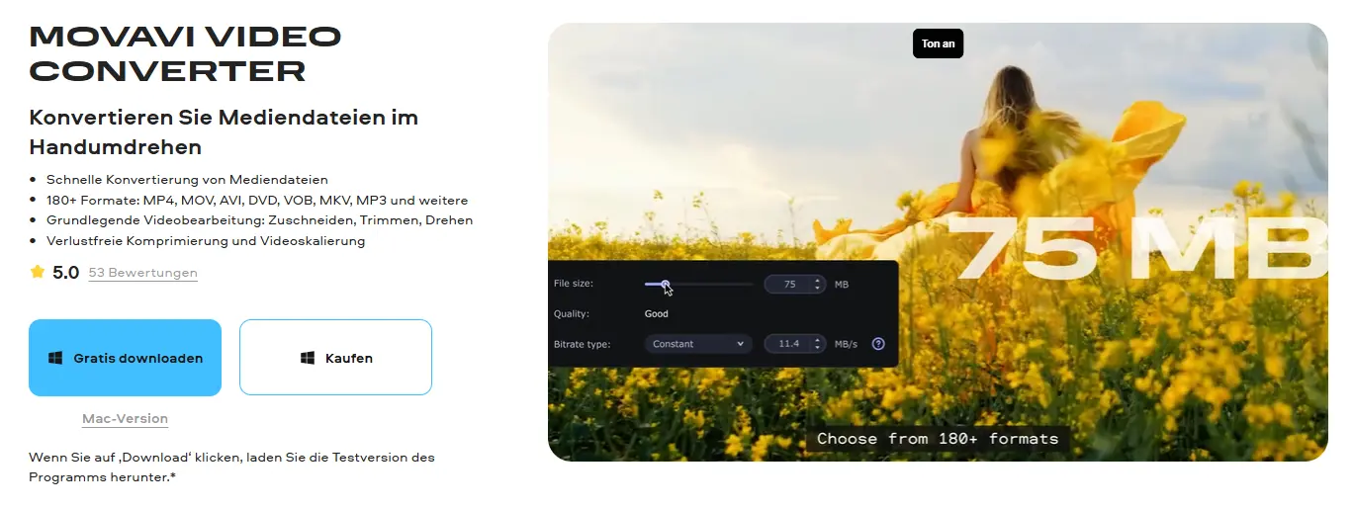Turn on sound with Ton an button

938,43
